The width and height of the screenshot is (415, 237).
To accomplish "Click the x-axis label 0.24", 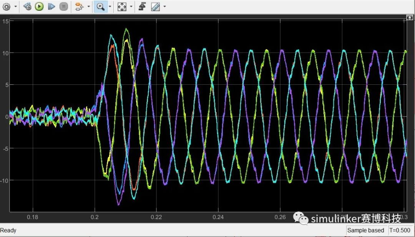I will (218, 217).
